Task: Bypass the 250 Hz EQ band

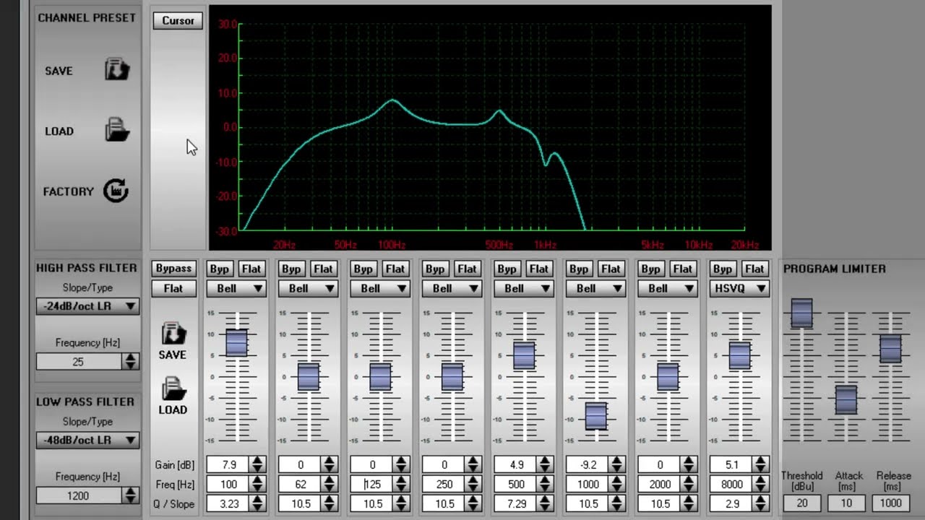Action: [435, 269]
